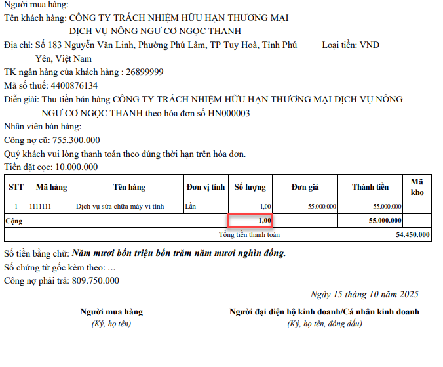
Task: Click the "Loại tiền: VND" currency text
Action: pyautogui.click(x=351, y=45)
